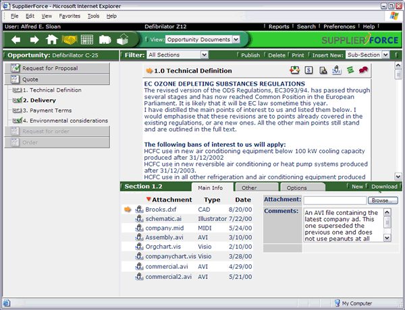The image size is (405, 310).
Task: Open the Tools menu
Action: point(93,16)
